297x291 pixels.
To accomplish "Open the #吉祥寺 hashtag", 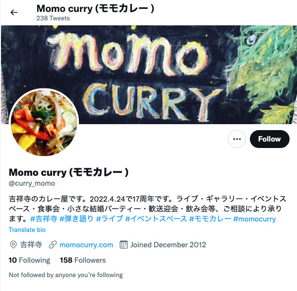I will coord(44,218).
